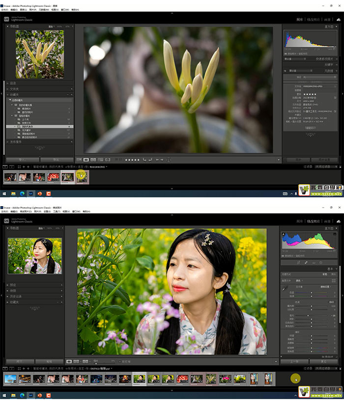
Task: Click Auto tone button in Basic panel
Action: (x=332, y=302)
